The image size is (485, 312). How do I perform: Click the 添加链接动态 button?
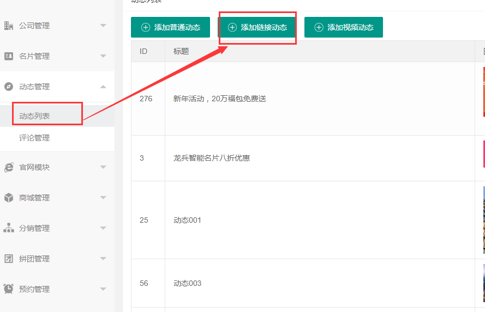(257, 27)
